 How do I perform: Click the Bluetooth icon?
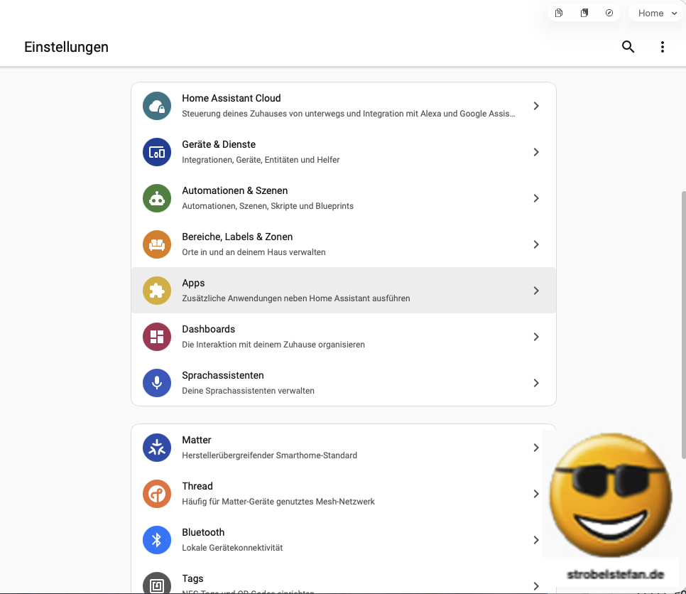pyautogui.click(x=157, y=540)
